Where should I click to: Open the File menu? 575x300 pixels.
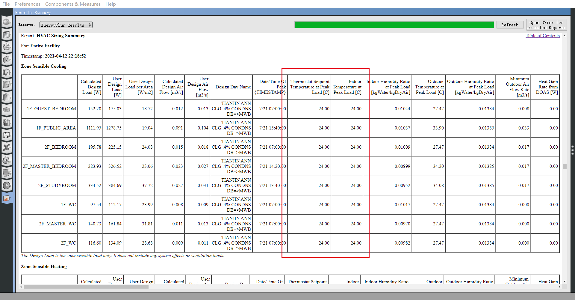pyautogui.click(x=6, y=4)
